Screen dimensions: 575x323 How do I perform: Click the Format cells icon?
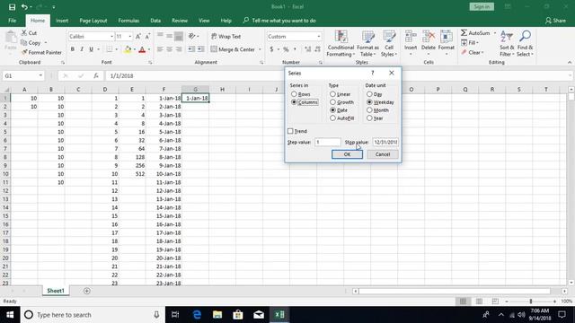[x=447, y=37]
